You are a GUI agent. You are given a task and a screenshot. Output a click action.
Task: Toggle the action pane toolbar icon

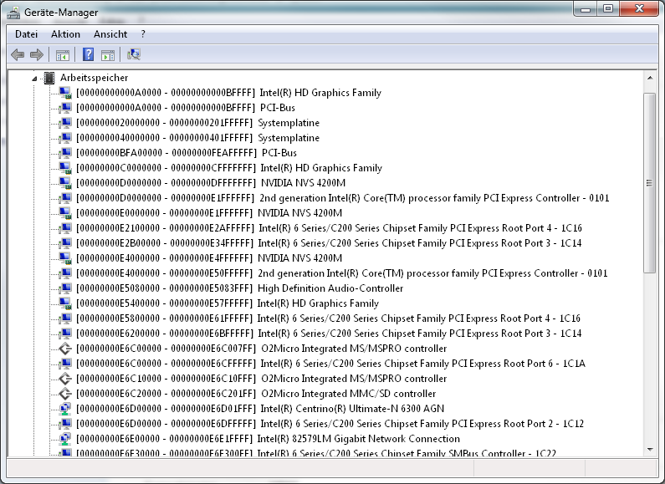tap(108, 54)
